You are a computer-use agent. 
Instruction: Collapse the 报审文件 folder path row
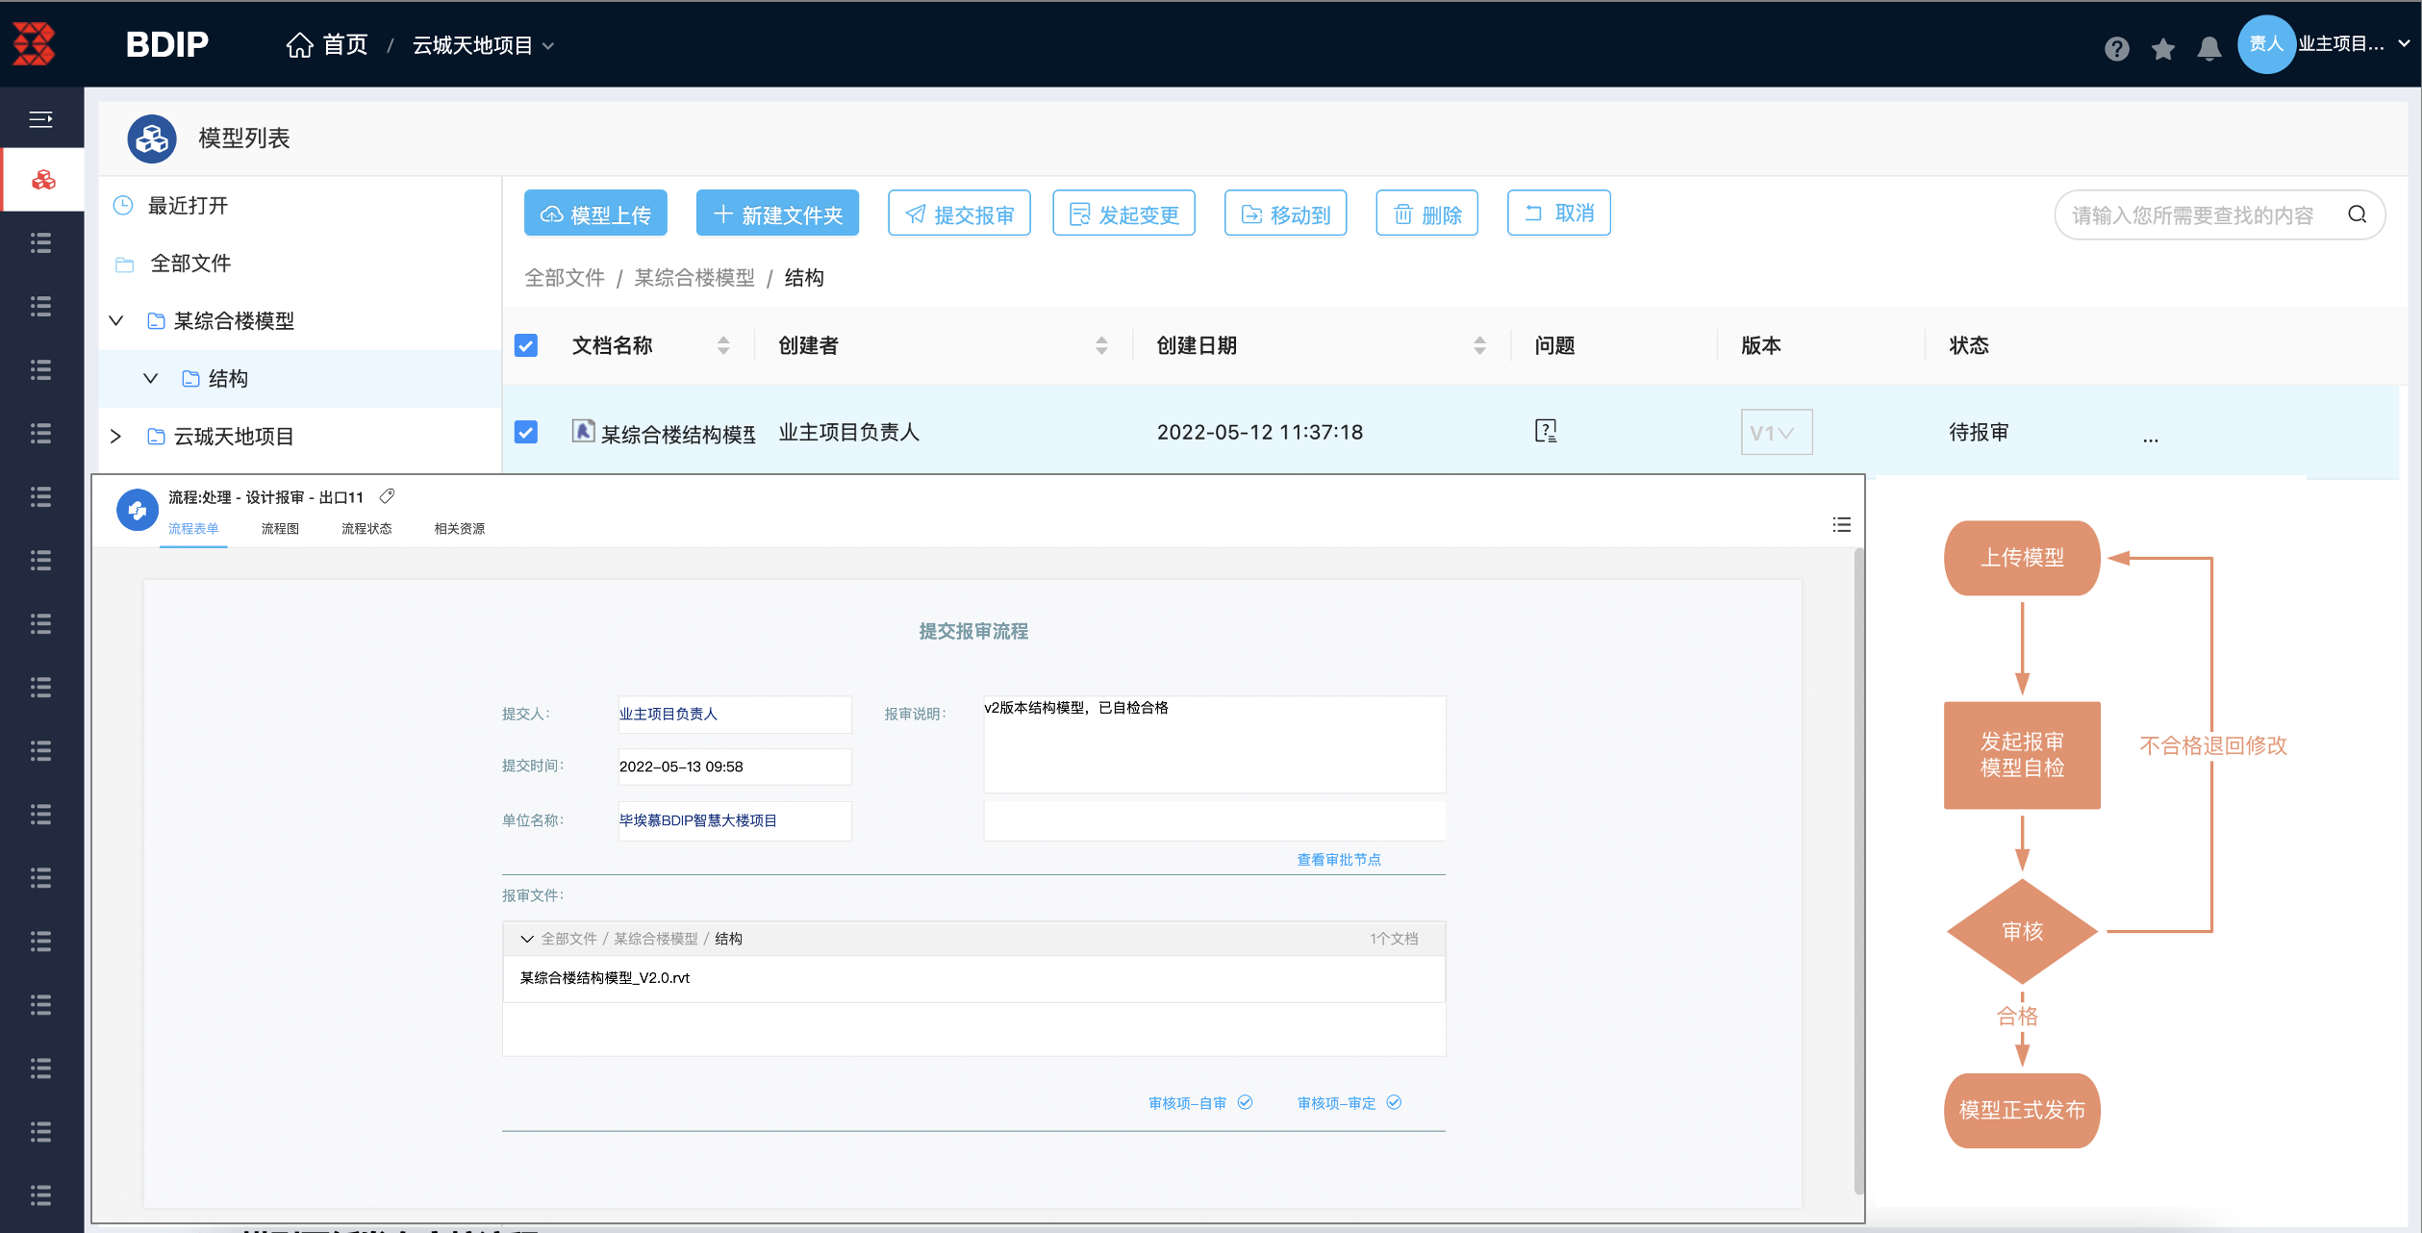(527, 939)
